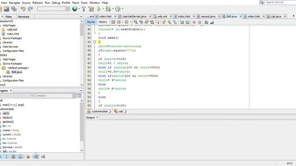
Task: Click the Find Selection magnifier icon
Action: [x=136, y=22]
